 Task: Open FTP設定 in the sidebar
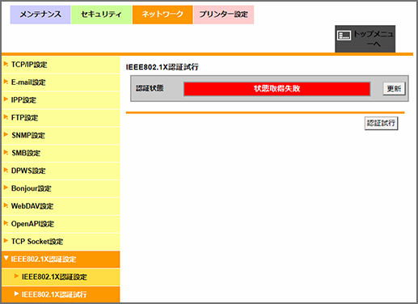[61, 118]
